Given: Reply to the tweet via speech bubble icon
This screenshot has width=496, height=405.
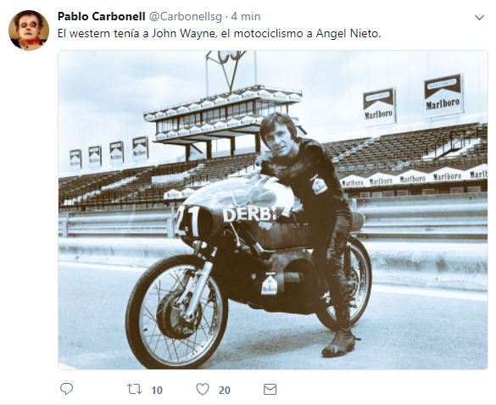Looking at the screenshot, I should (66, 389).
